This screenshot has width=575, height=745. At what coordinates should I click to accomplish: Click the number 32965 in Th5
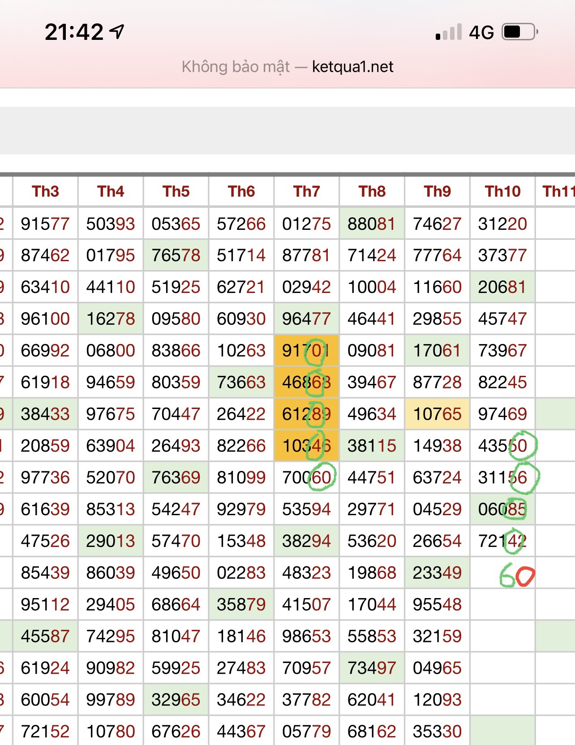176,700
